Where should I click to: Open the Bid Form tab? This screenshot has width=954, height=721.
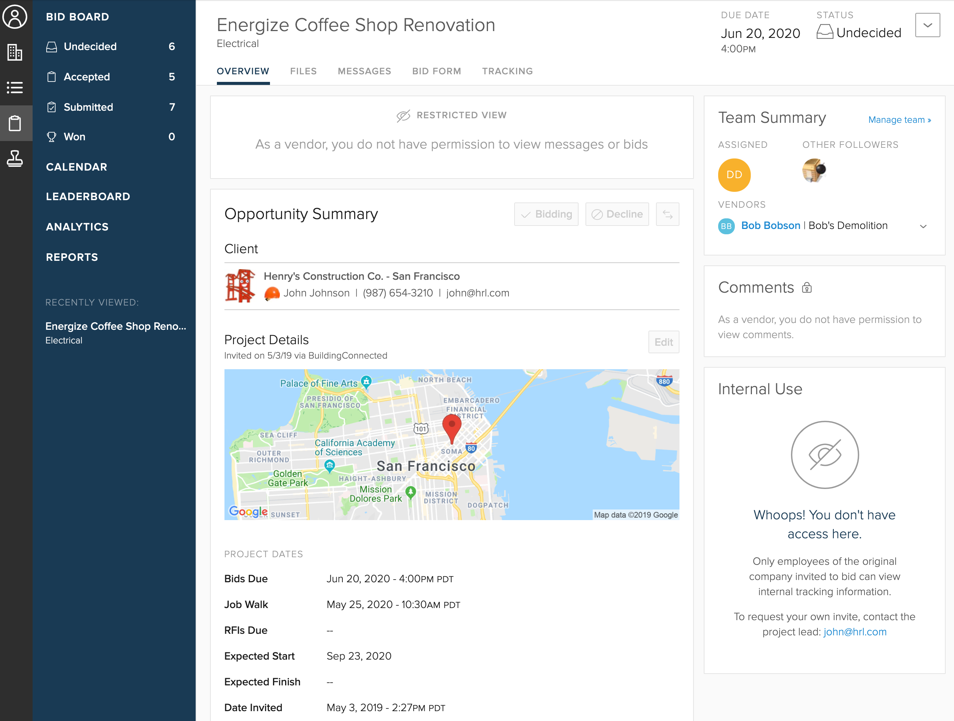pos(436,71)
